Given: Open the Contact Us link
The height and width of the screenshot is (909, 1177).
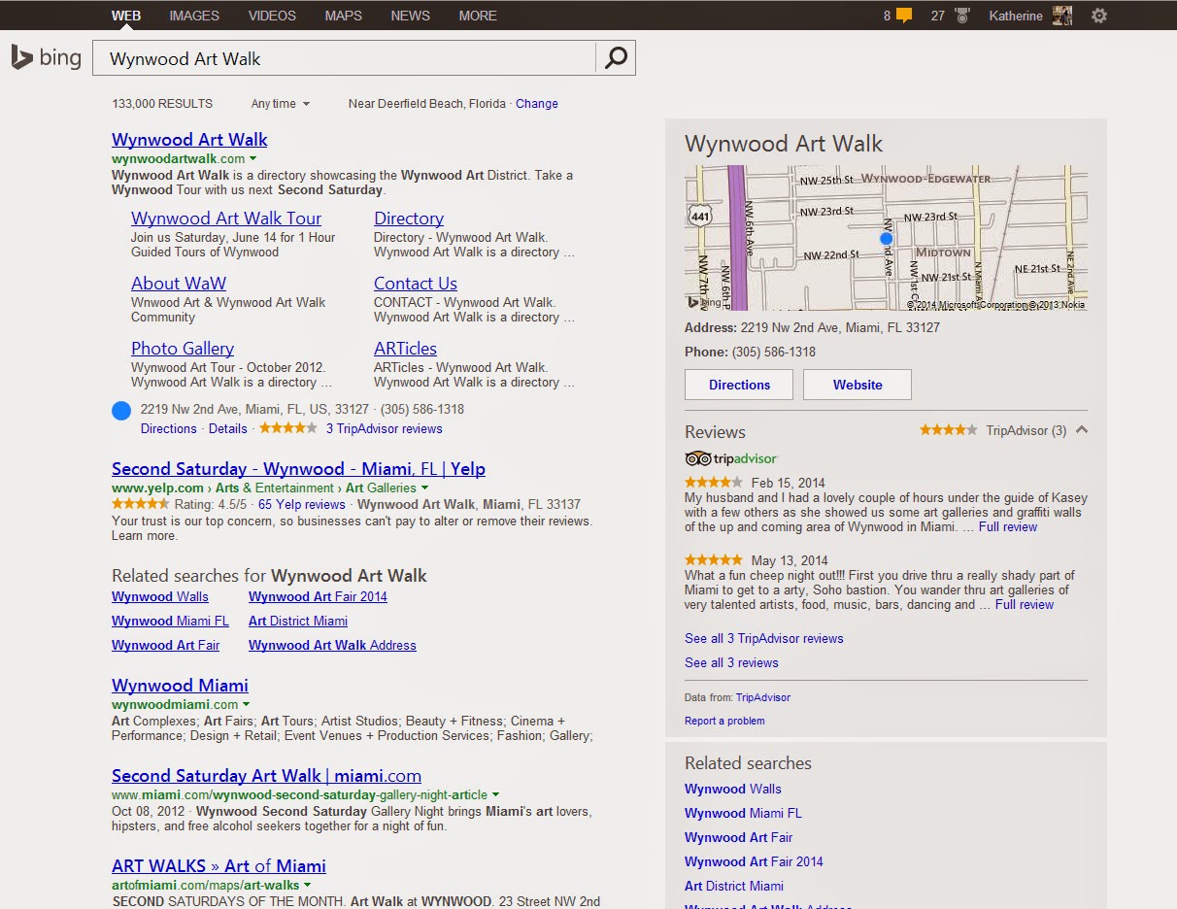Looking at the screenshot, I should [x=416, y=284].
